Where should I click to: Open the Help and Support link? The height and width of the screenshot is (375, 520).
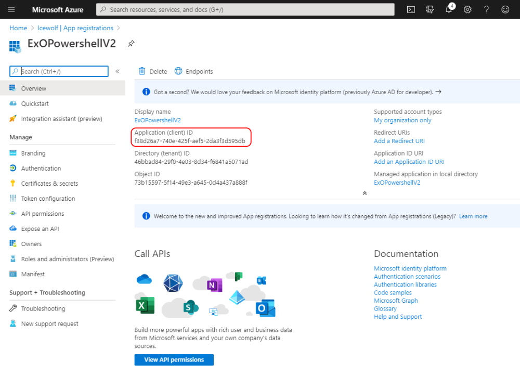(x=398, y=317)
